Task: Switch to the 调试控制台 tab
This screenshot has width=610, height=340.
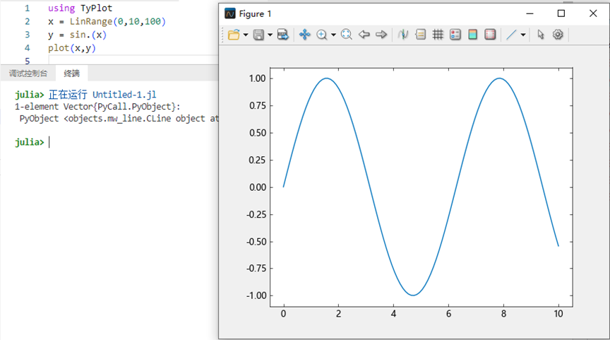Action: tap(28, 74)
